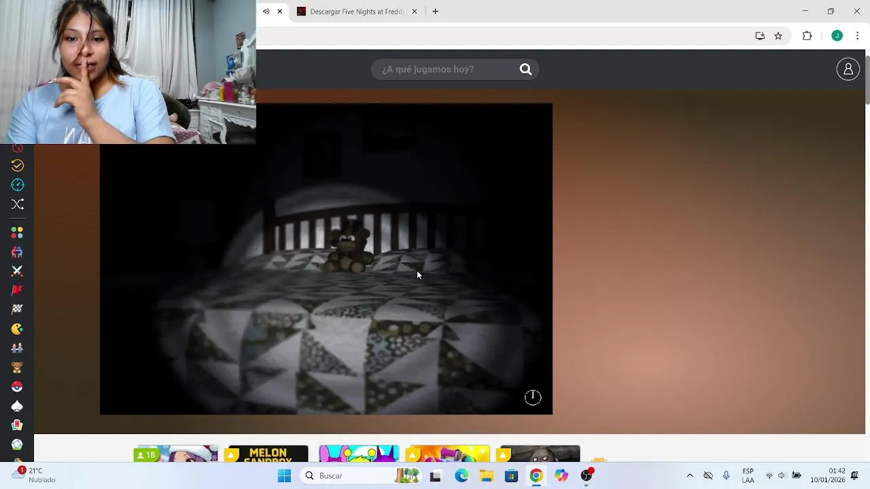Image resolution: width=870 pixels, height=489 pixels.
Task: Open the Pokeball category icon
Action: coord(18,386)
